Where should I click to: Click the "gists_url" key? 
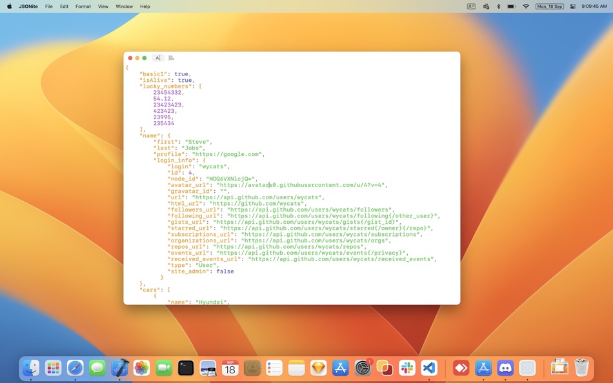coord(186,222)
